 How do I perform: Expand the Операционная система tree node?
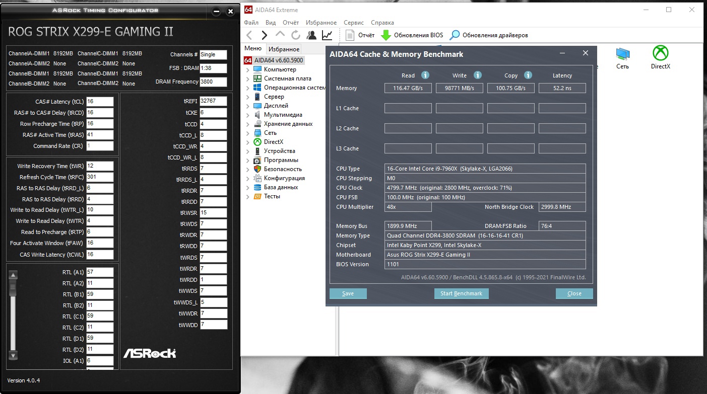click(x=248, y=88)
